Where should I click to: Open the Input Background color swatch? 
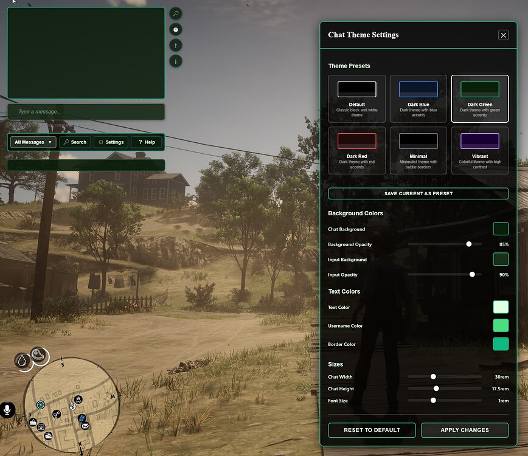501,259
